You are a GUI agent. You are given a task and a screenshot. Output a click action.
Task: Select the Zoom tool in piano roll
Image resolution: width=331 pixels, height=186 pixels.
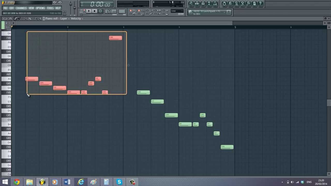point(36,19)
